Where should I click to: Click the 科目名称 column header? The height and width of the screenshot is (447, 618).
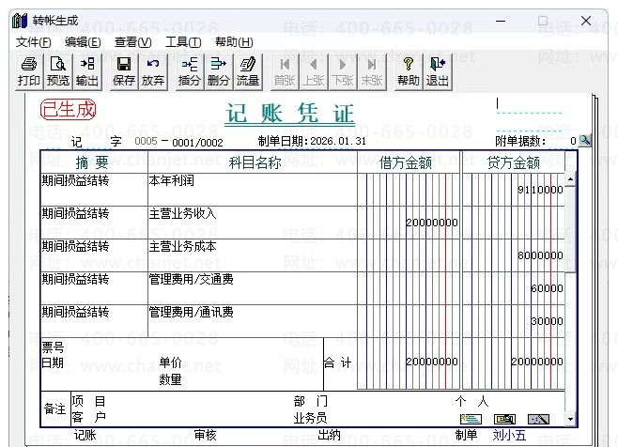pos(253,162)
